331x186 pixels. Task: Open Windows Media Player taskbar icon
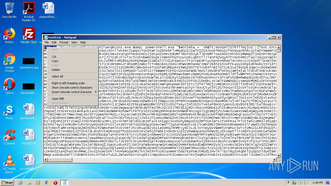tap(38, 183)
